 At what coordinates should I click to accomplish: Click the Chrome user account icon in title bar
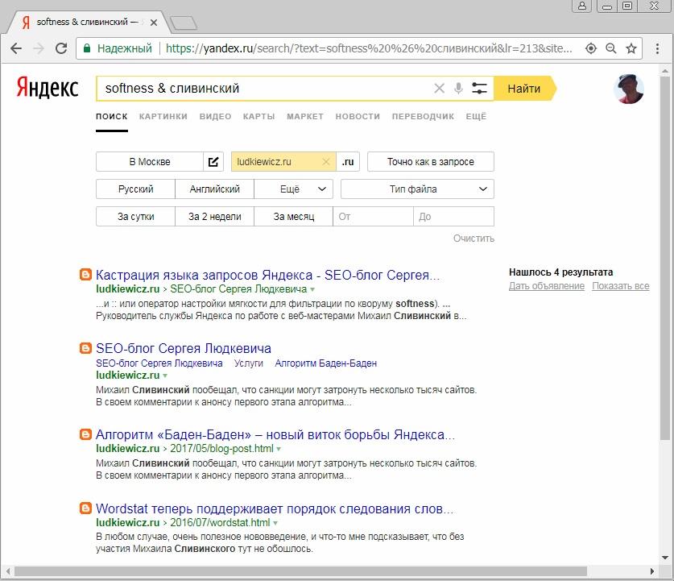[x=582, y=6]
